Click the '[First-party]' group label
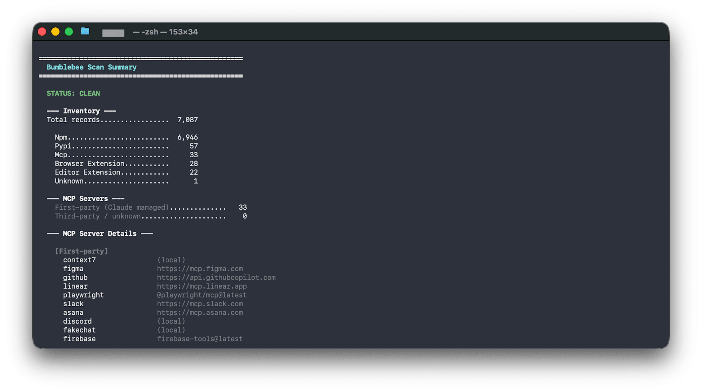 tap(81, 251)
